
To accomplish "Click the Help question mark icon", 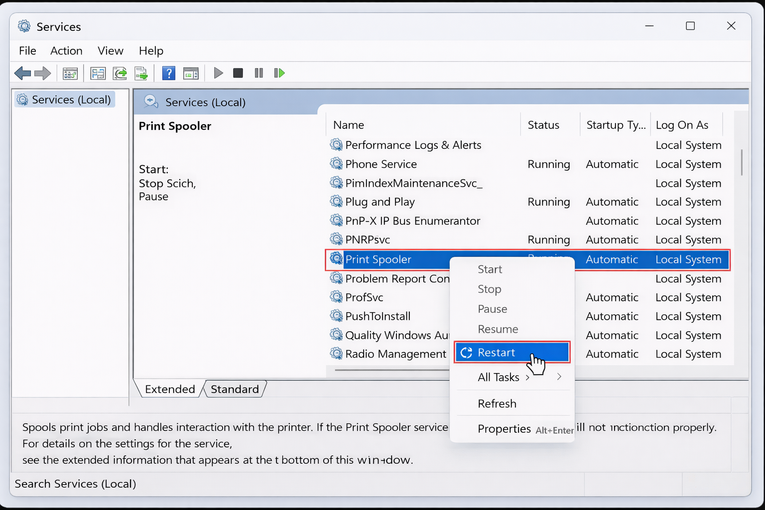I will click(169, 73).
